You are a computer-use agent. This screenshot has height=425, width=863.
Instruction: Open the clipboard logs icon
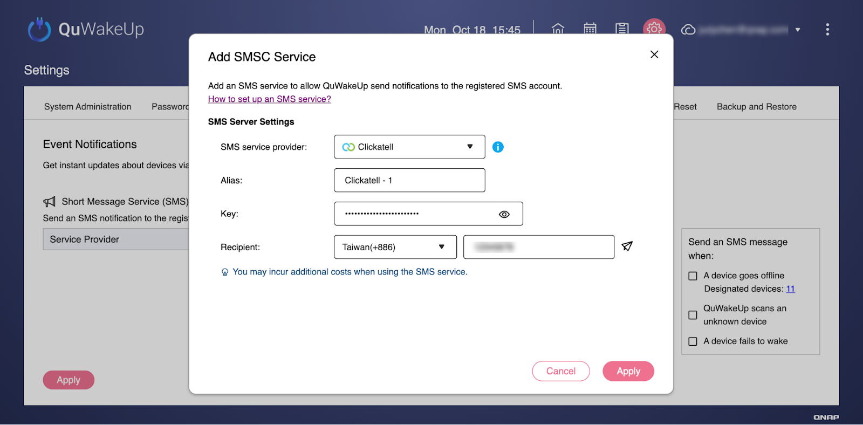[x=622, y=29]
